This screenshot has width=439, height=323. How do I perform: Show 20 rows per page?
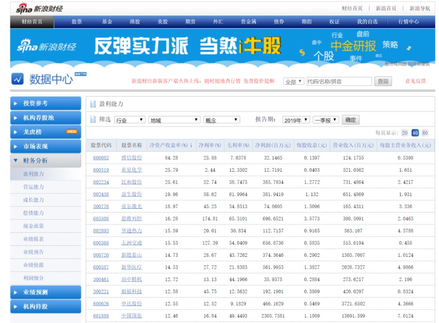405,133
